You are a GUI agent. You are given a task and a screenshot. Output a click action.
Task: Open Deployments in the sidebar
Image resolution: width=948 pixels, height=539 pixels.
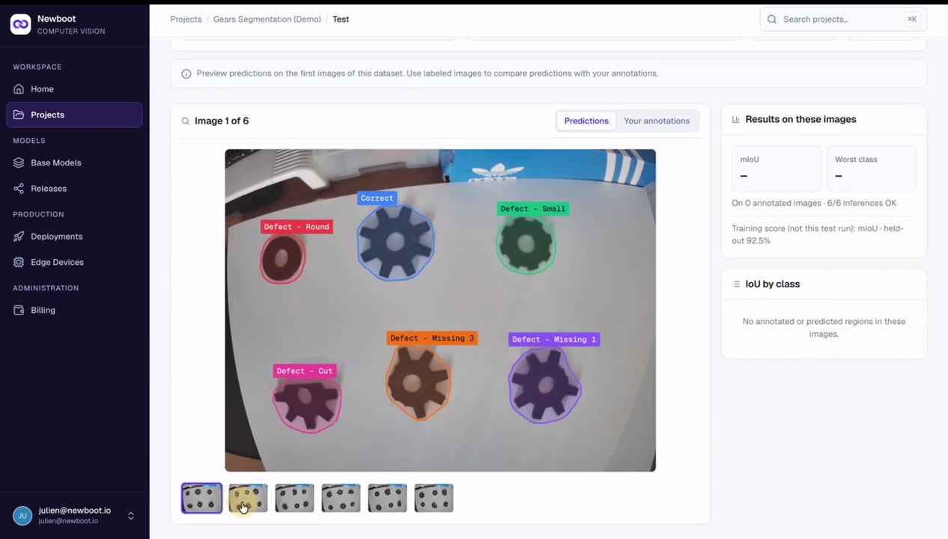[x=74, y=237]
